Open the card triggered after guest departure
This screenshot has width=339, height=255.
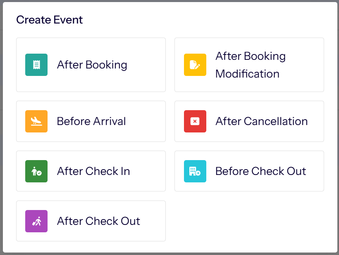(91, 221)
